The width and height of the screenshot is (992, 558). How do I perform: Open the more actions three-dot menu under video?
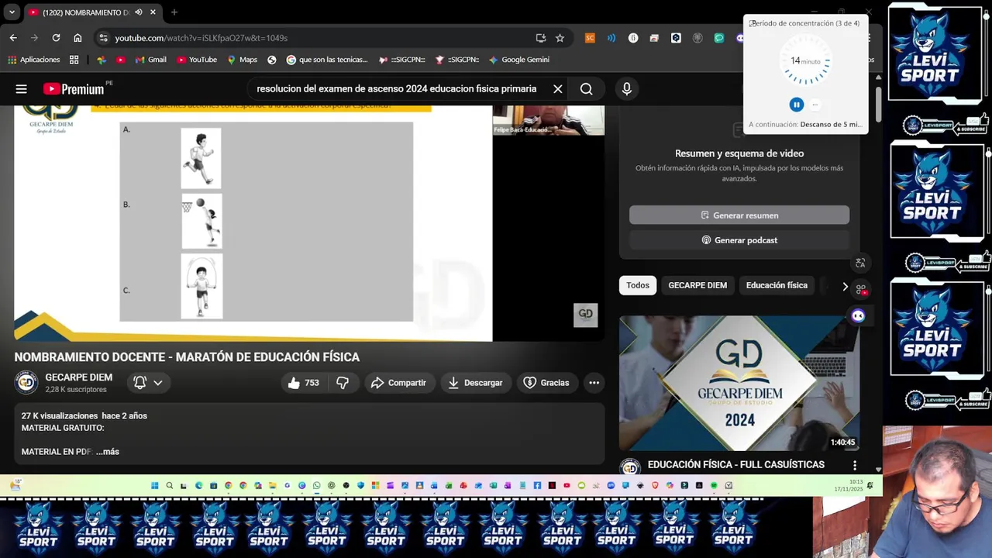coord(594,383)
